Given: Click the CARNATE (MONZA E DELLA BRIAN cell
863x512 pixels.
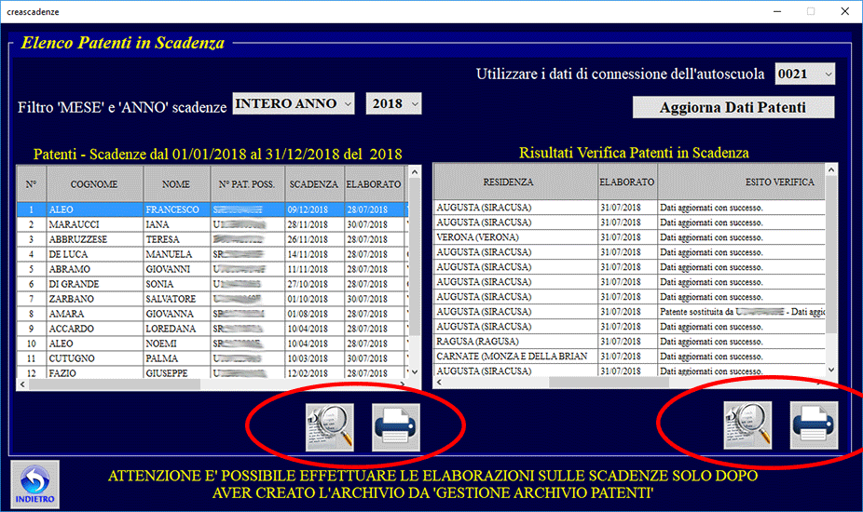Looking at the screenshot, I should click(x=515, y=356).
